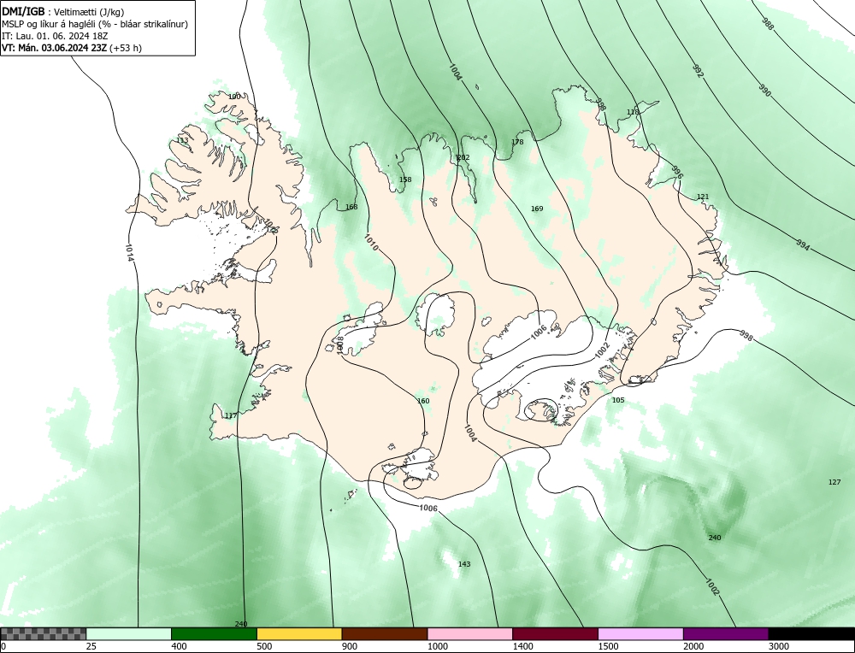The height and width of the screenshot is (653, 855).
Task: Click the '1014' isobar label
Action: pos(129,252)
